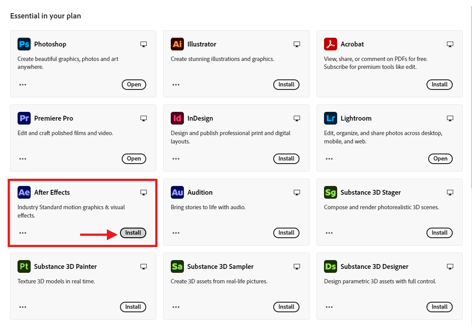The image size is (472, 325).
Task: Click the After Effects Ae icon
Action: [24, 193]
